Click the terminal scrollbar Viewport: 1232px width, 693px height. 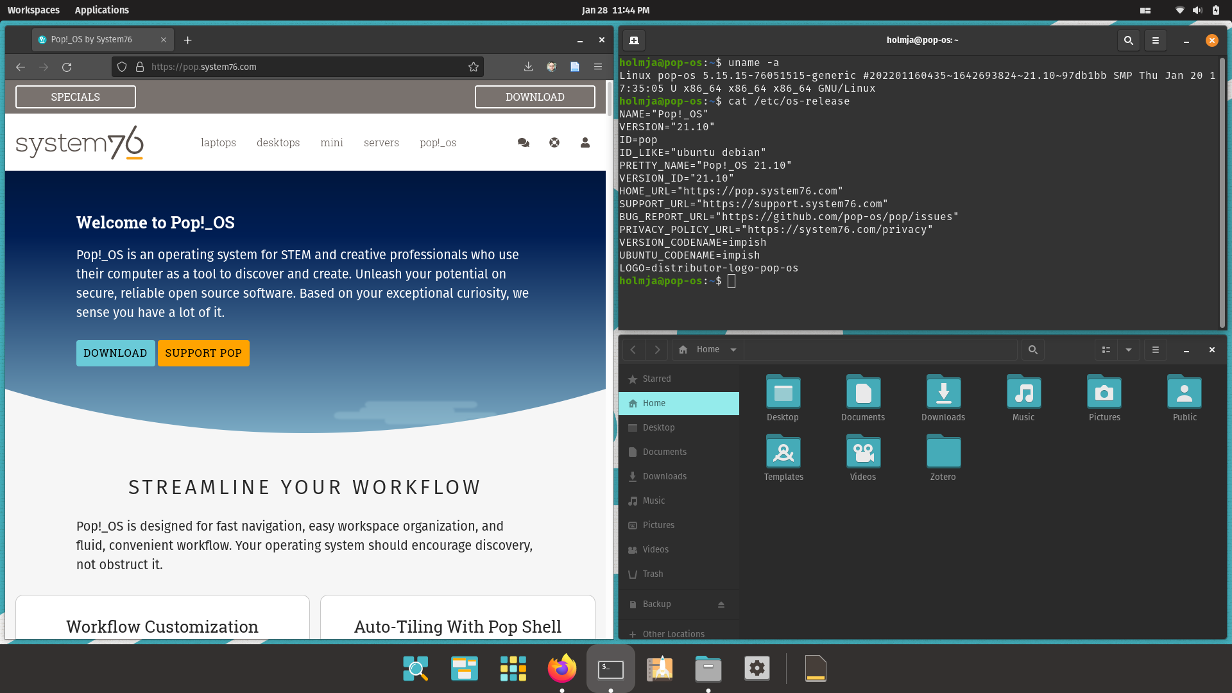click(1222, 193)
